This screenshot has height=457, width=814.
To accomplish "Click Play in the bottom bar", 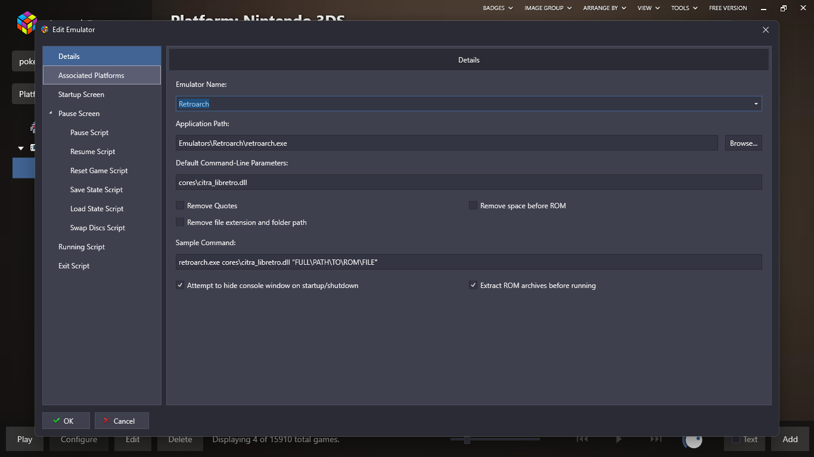I will coord(24,439).
